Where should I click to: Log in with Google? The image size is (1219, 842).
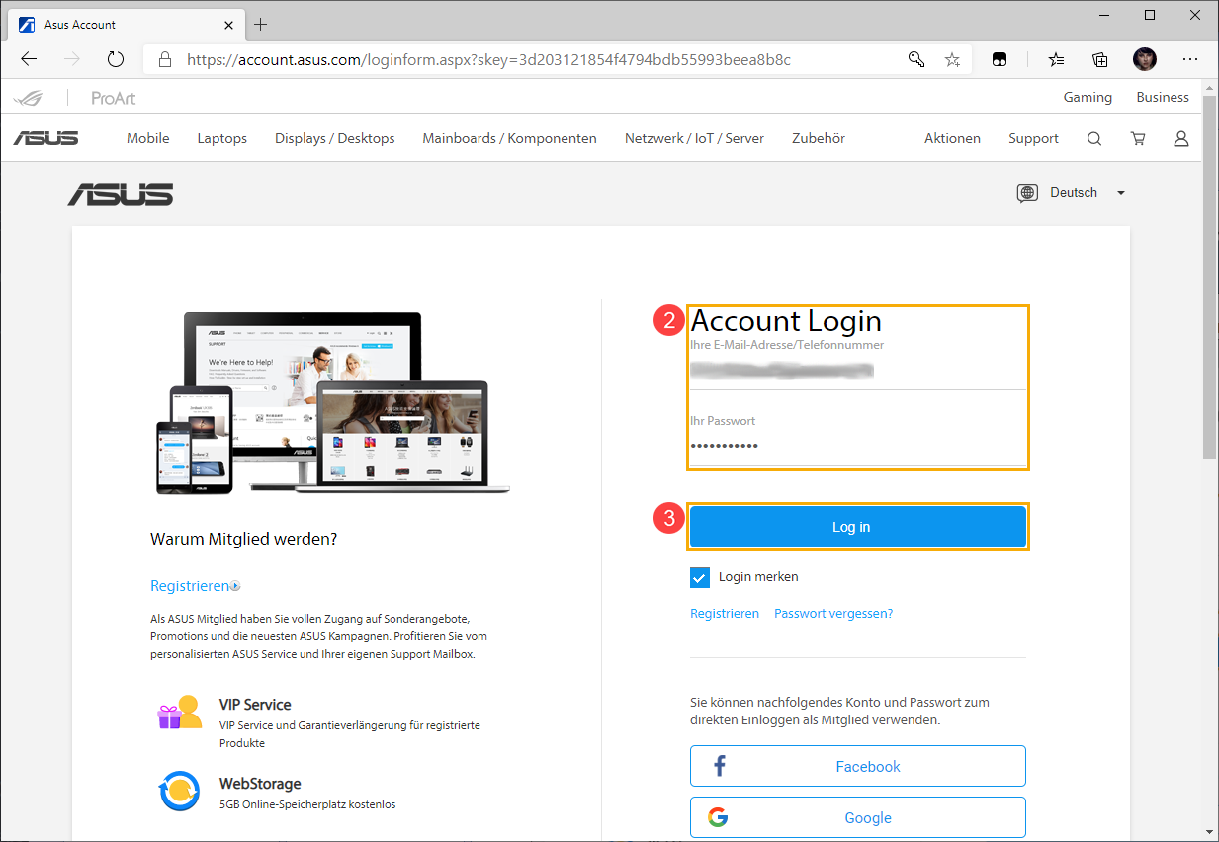click(x=858, y=817)
